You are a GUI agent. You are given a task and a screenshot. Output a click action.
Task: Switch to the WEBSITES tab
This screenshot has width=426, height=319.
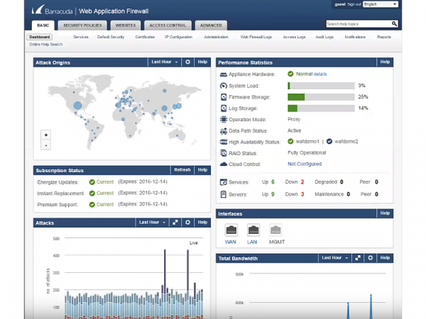pyautogui.click(x=126, y=26)
